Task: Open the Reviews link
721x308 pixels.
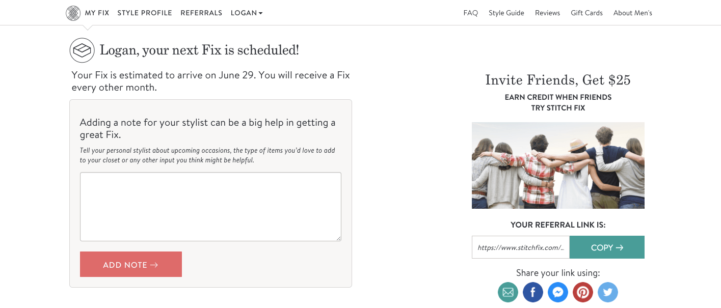Action: pyautogui.click(x=548, y=13)
